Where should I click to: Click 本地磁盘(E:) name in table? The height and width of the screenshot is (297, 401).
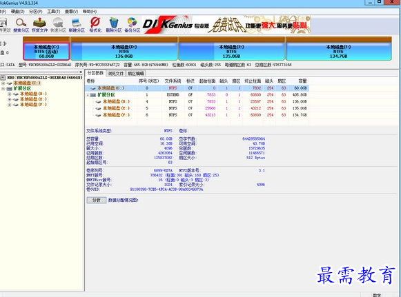[116, 108]
